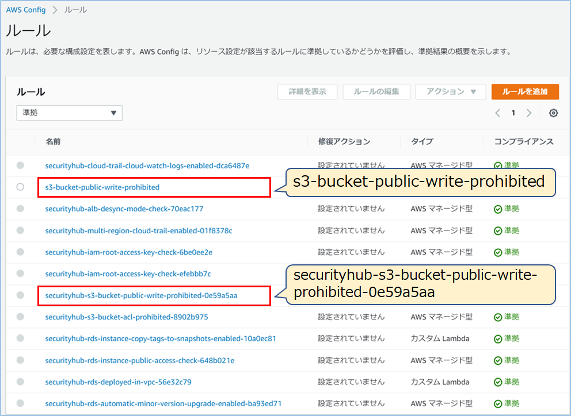
Task: Open the preferences gear icon
Action: (x=553, y=113)
